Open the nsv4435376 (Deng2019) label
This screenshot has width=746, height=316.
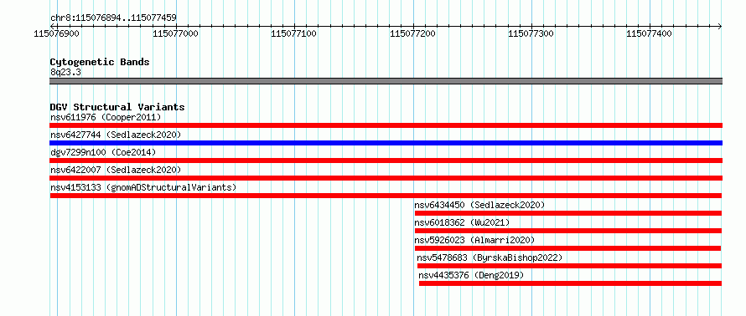click(x=471, y=275)
